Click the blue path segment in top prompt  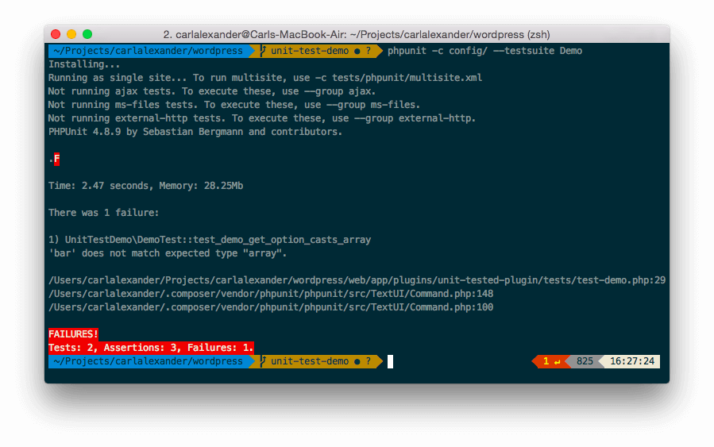(149, 51)
